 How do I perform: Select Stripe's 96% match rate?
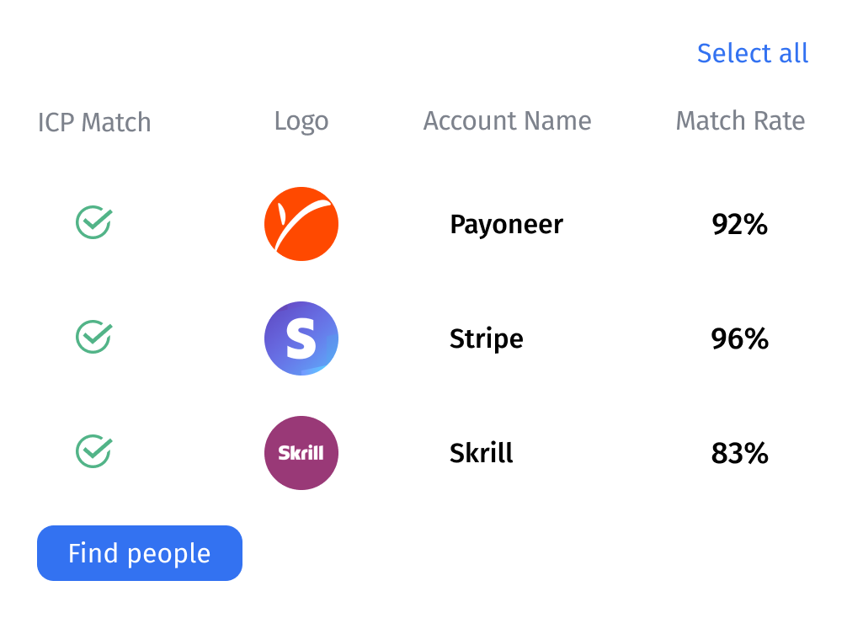pyautogui.click(x=739, y=338)
